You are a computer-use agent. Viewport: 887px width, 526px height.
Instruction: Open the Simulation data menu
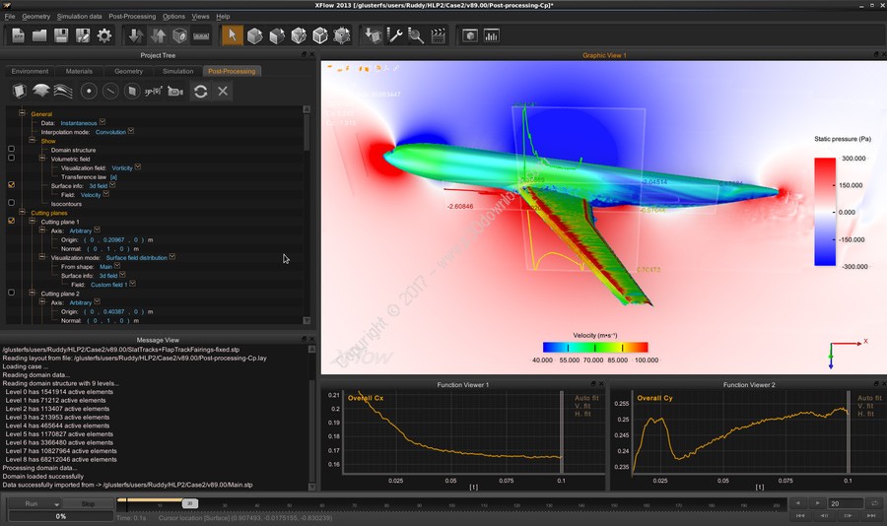(79, 17)
